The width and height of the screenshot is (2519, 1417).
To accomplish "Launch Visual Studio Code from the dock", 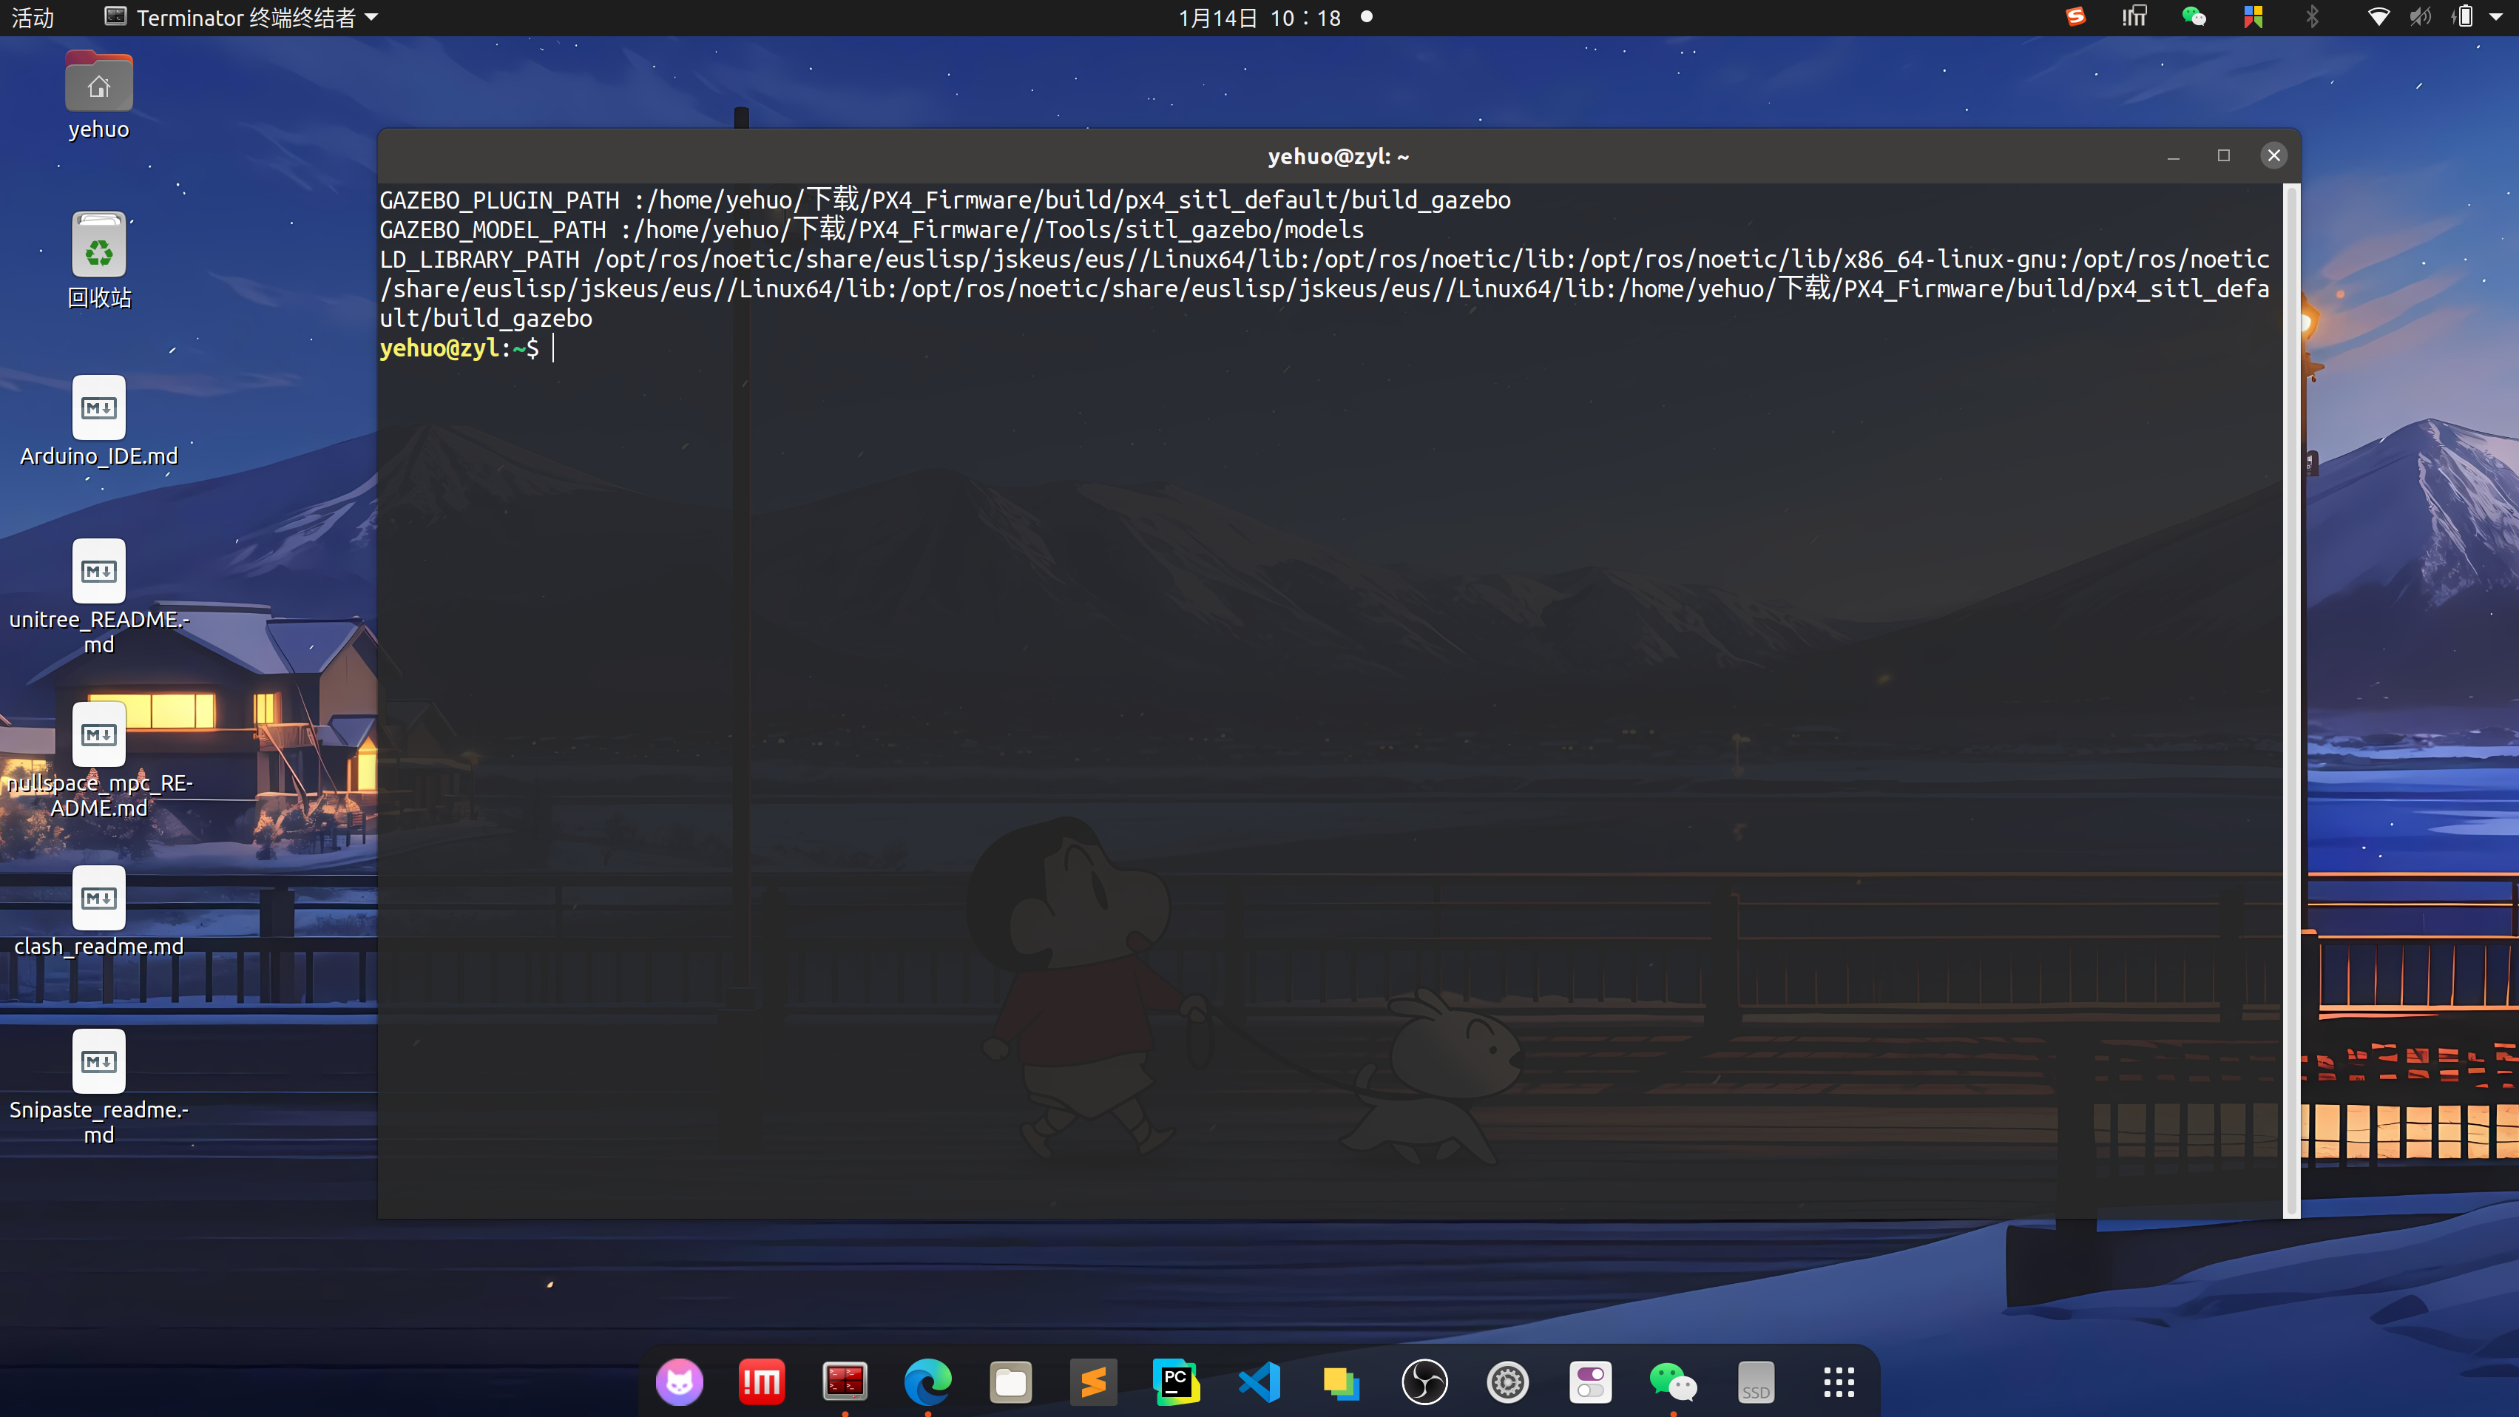I will pyautogui.click(x=1259, y=1382).
